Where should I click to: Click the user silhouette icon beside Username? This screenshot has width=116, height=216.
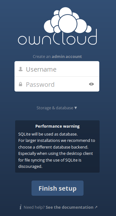pos(20,69)
